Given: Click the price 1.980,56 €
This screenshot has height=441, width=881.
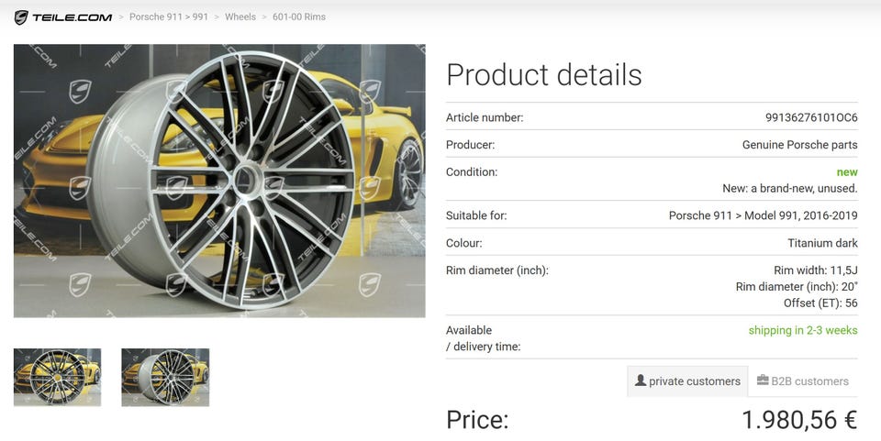Looking at the screenshot, I should (798, 420).
